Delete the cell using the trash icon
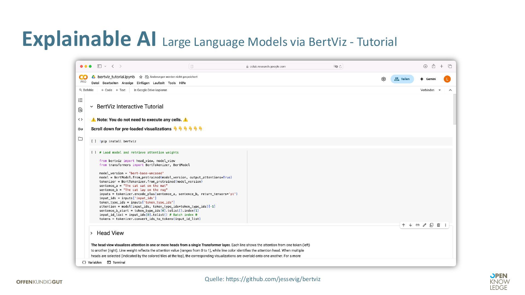 439,225
